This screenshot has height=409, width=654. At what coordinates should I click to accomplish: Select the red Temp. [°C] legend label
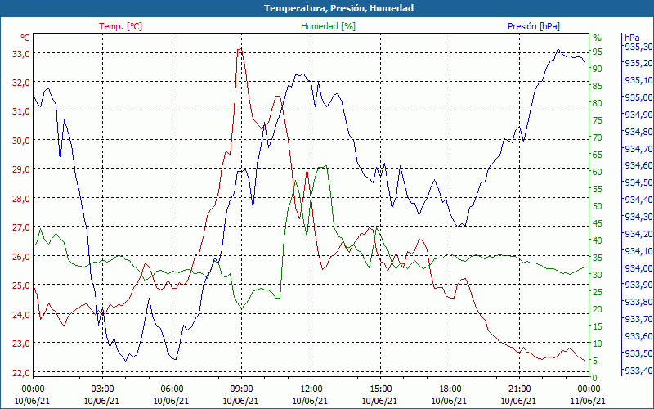pyautogui.click(x=120, y=26)
